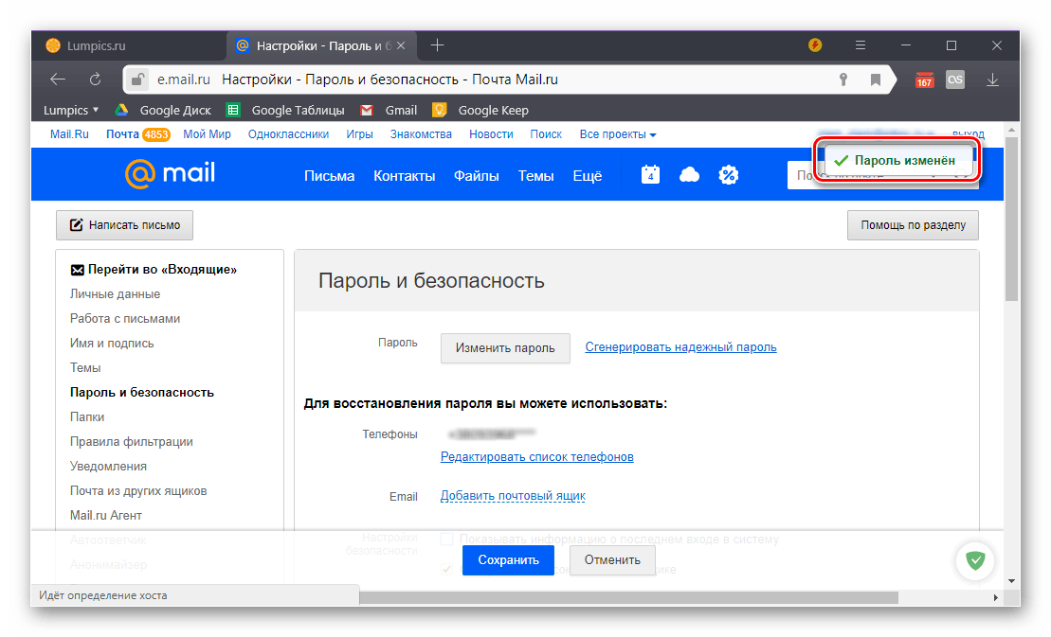Click the browser downloads icon
This screenshot has width=1051, height=637.
click(995, 79)
